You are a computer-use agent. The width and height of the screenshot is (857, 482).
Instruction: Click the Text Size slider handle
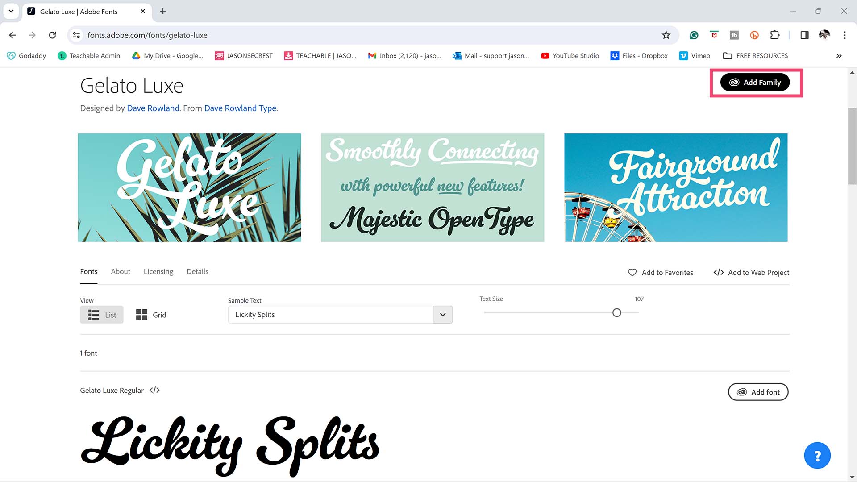point(617,313)
